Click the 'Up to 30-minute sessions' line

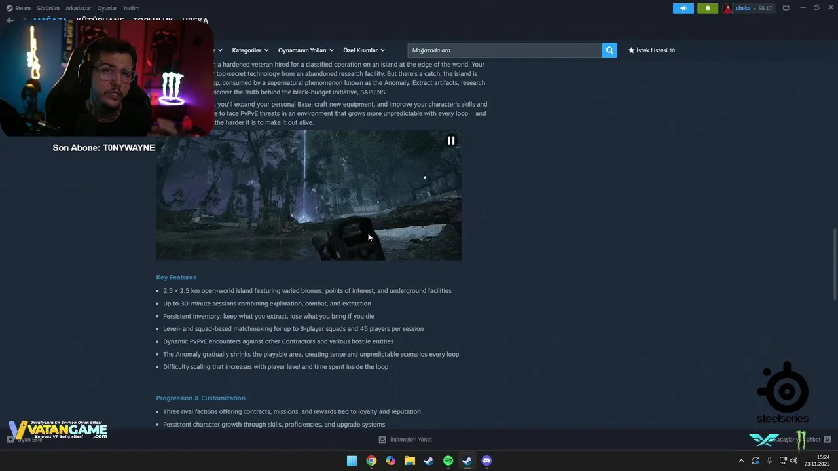tap(267, 304)
